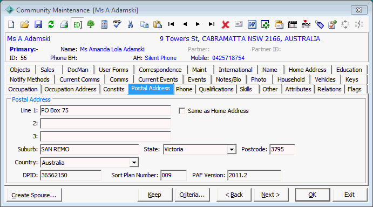Screen dimensions: 373x207
Task: Switch to the Objects tab
Action: [x=20, y=70]
